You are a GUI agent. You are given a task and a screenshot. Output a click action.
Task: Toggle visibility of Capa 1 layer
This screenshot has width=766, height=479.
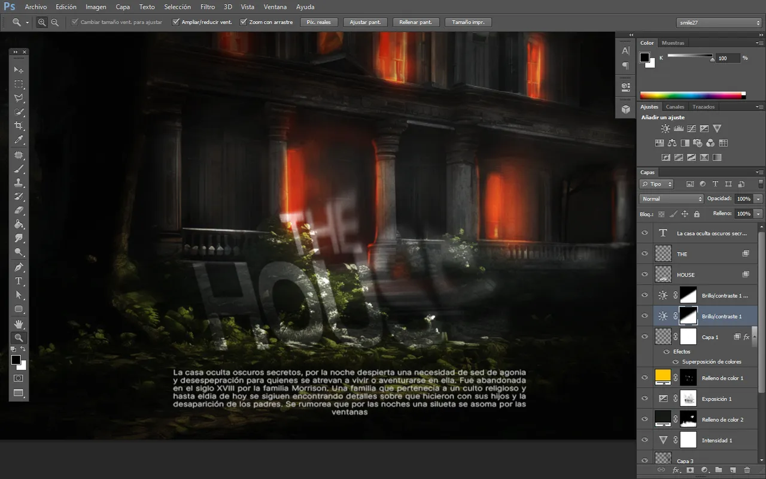[x=645, y=336]
